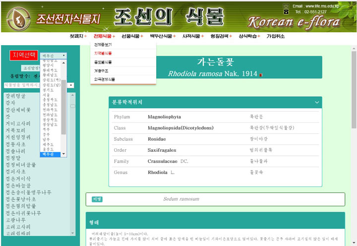Image resolution: width=357 pixels, height=246 pixels.
Task: Choose 지역별식물 from the submenu
Action: (123, 53)
